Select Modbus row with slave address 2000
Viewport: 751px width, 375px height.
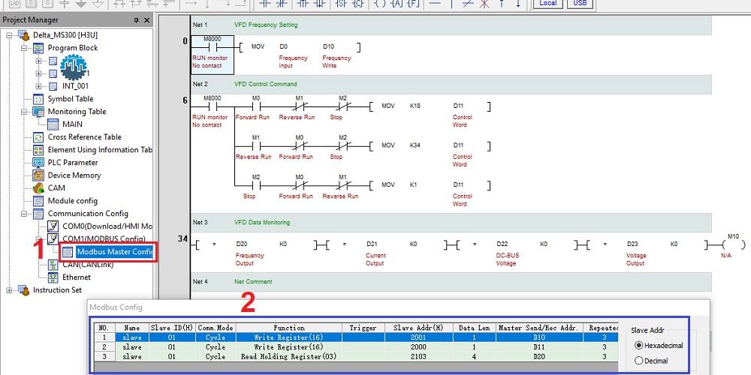coord(356,347)
